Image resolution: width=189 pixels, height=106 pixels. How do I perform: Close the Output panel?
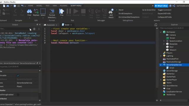point(40,24)
